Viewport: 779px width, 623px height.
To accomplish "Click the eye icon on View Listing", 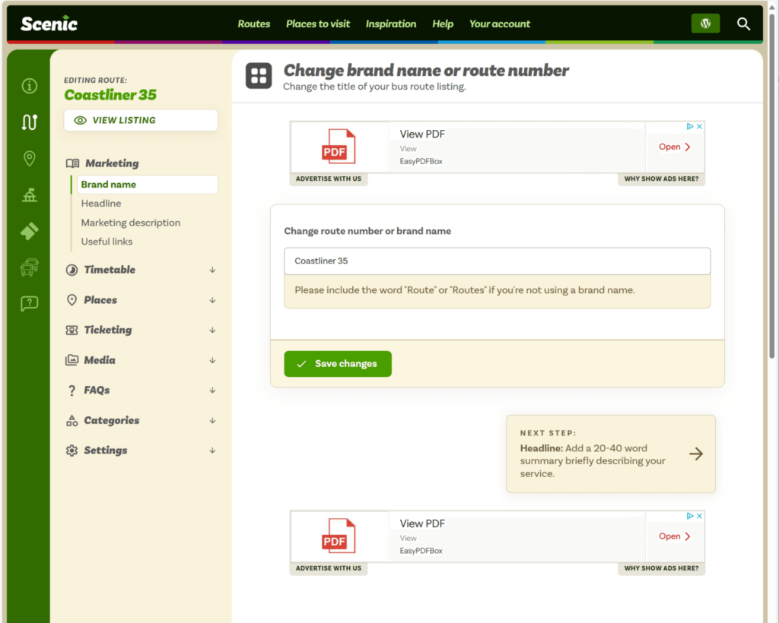I will [x=80, y=121].
